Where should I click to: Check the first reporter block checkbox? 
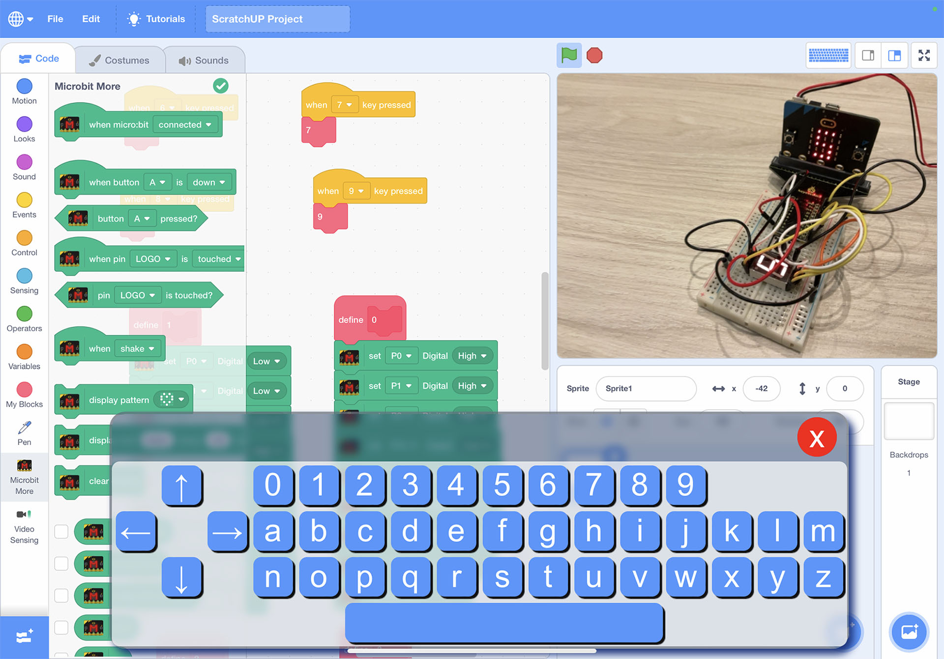tap(61, 531)
